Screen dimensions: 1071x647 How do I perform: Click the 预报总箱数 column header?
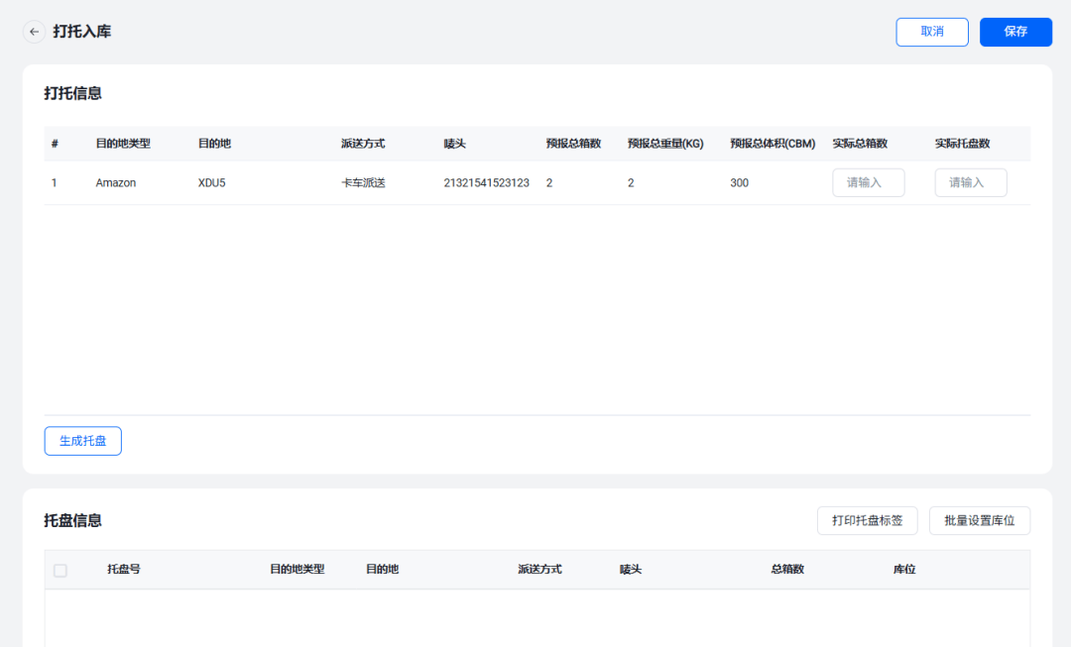[573, 144]
